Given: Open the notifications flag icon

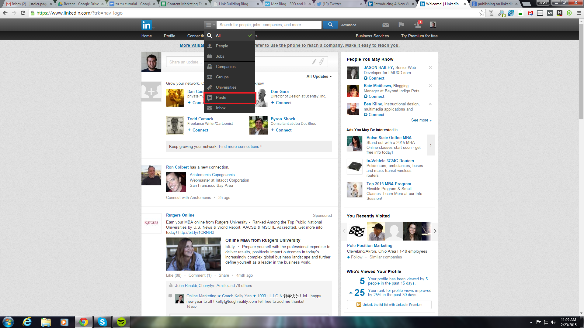Looking at the screenshot, I should click(401, 25).
